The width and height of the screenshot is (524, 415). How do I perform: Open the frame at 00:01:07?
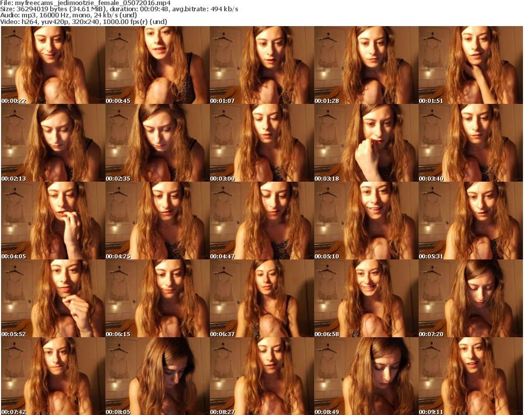coord(261,65)
